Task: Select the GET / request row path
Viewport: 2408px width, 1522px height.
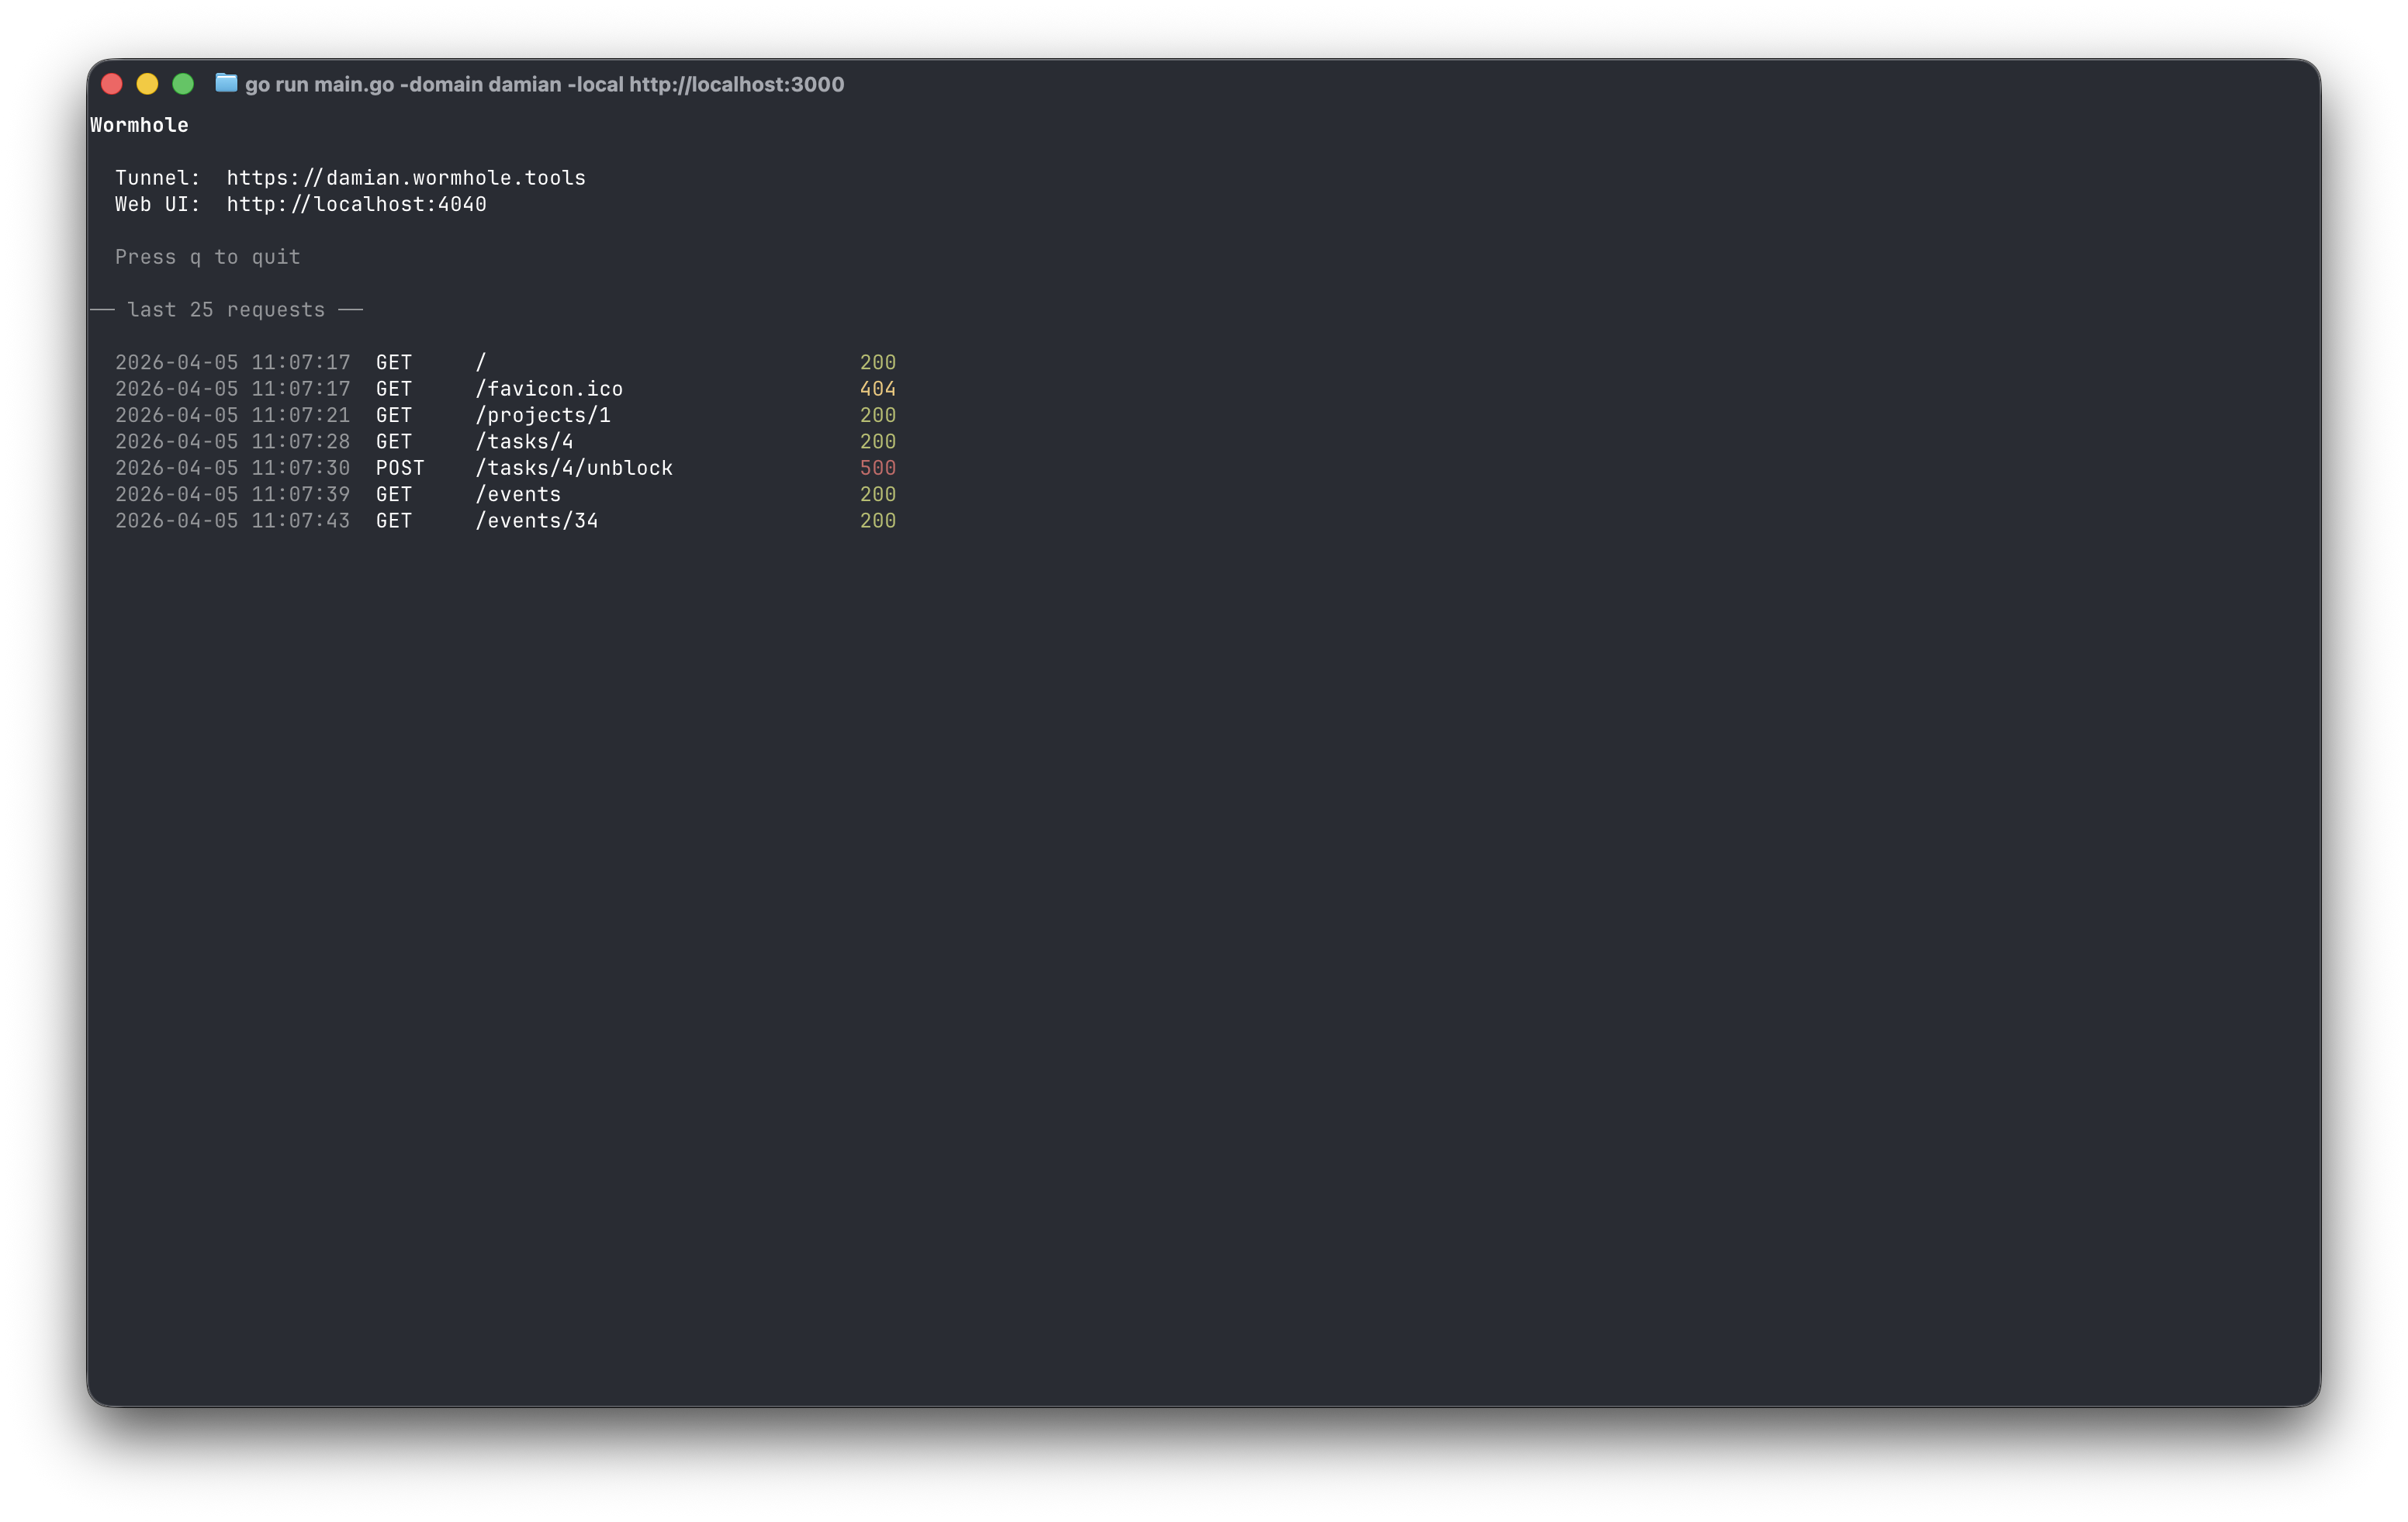Action: click(x=481, y=362)
